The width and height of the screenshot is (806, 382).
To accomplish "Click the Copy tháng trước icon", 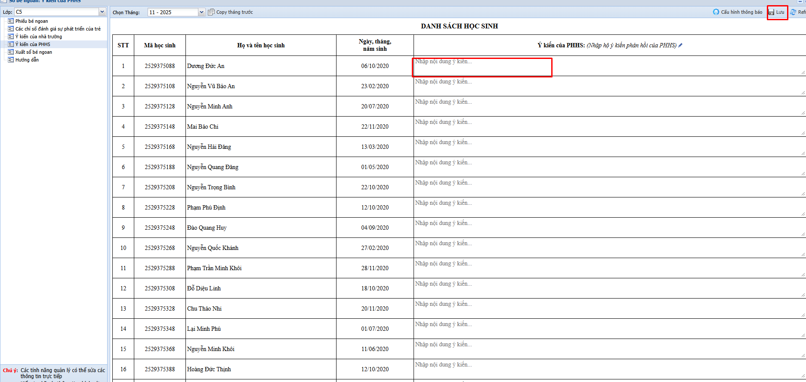I will coord(211,12).
